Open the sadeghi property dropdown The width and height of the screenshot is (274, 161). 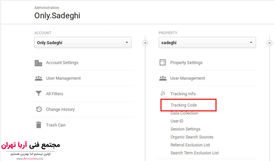coord(207,43)
